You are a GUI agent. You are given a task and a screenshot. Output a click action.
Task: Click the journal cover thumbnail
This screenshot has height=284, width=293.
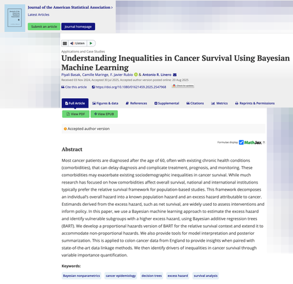pos(15,18)
